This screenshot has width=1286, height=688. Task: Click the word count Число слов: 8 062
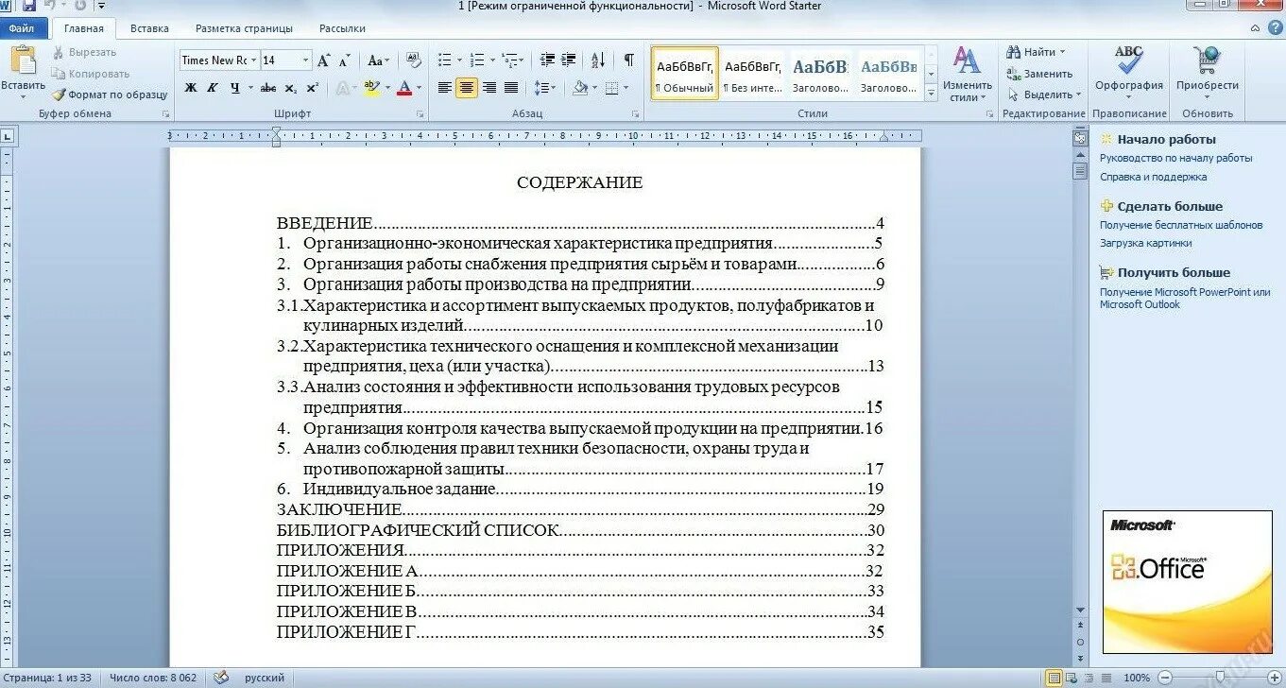coord(153,678)
